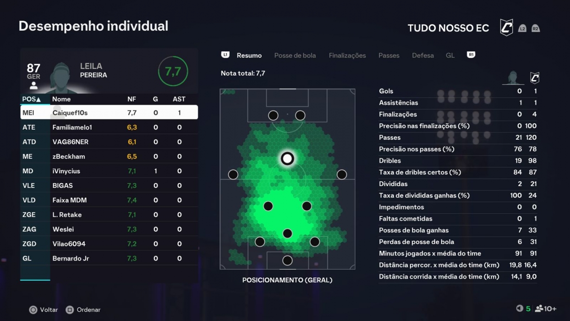Select defender Weslei from the roster
This screenshot has height=321, width=570.
click(109, 229)
